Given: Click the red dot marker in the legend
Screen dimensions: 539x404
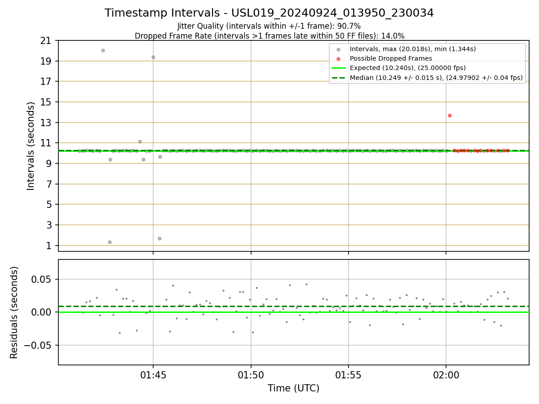Looking at the screenshot, I should [x=339, y=59].
